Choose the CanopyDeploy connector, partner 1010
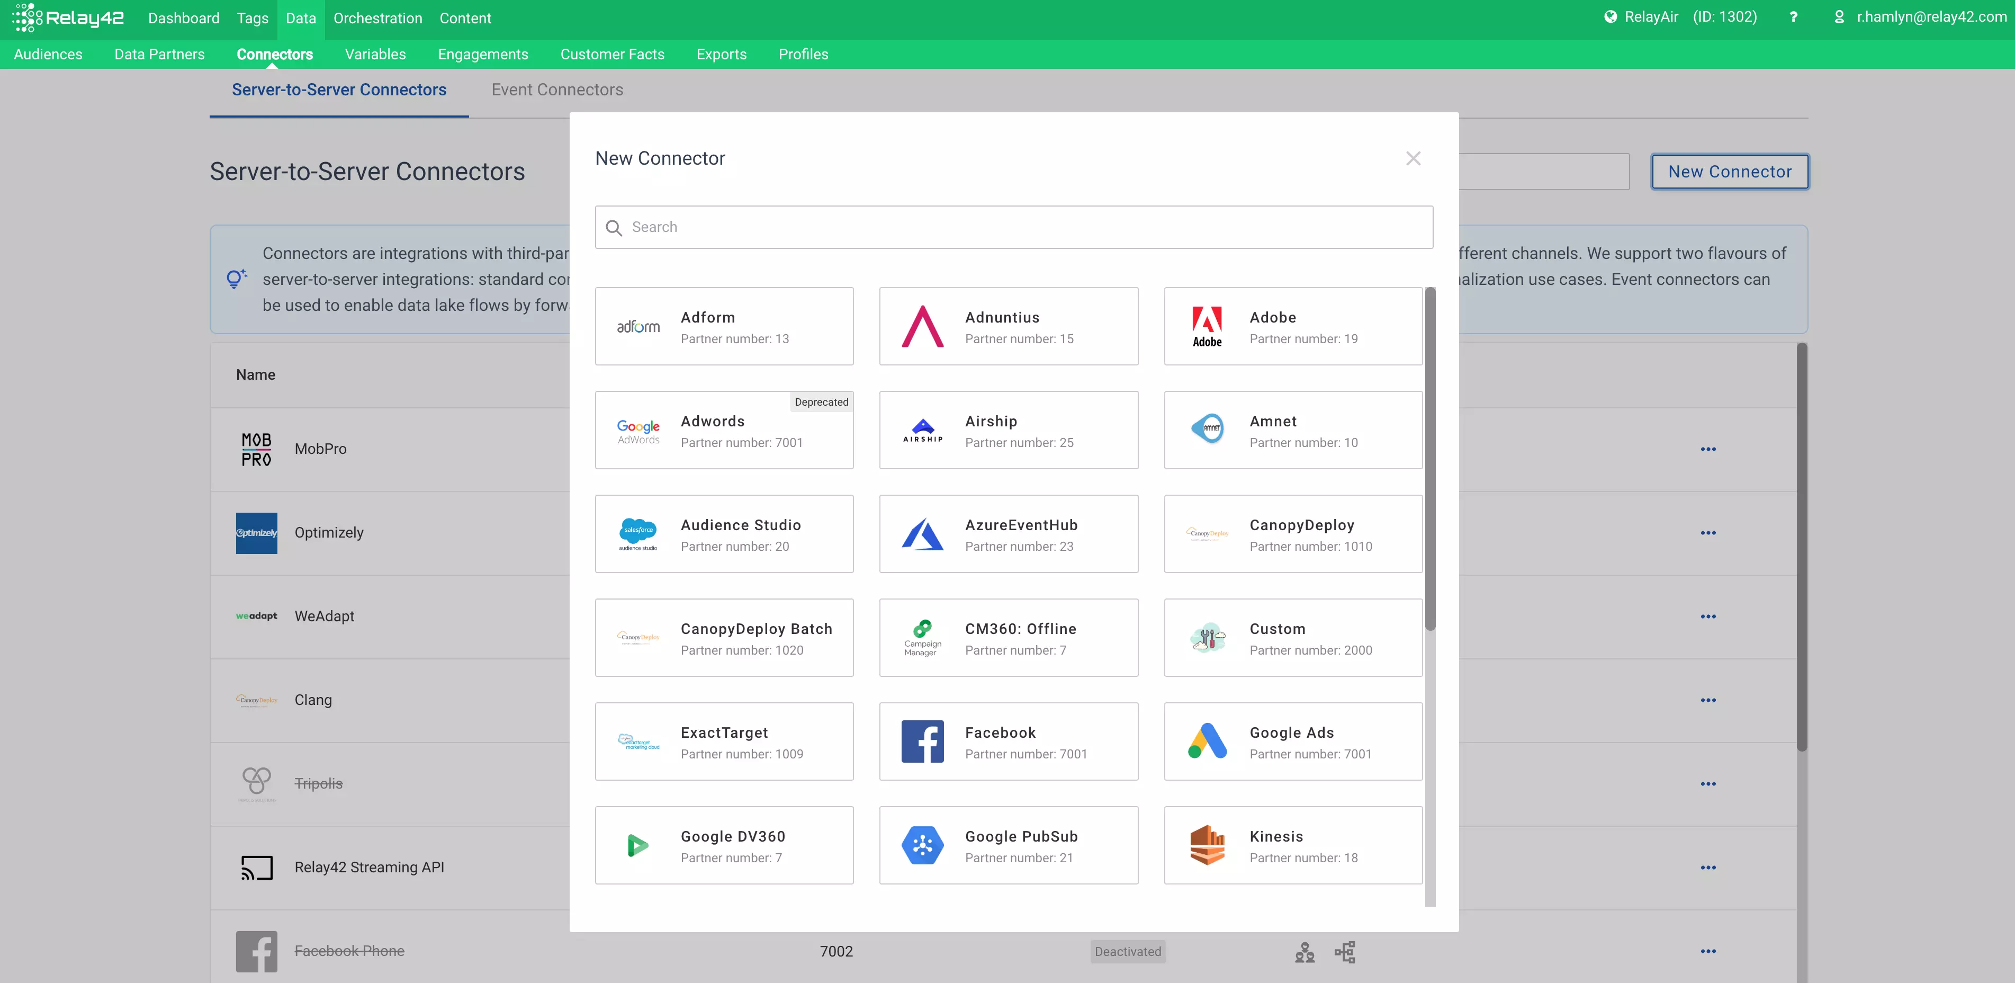 click(1293, 534)
